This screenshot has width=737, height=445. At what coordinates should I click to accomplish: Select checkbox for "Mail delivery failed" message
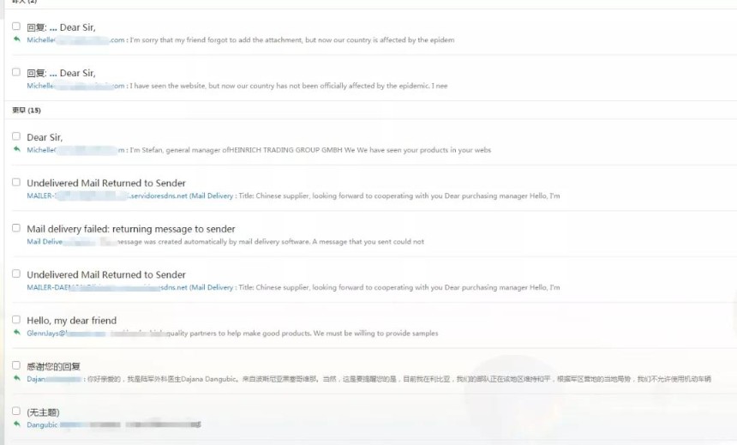click(x=16, y=228)
